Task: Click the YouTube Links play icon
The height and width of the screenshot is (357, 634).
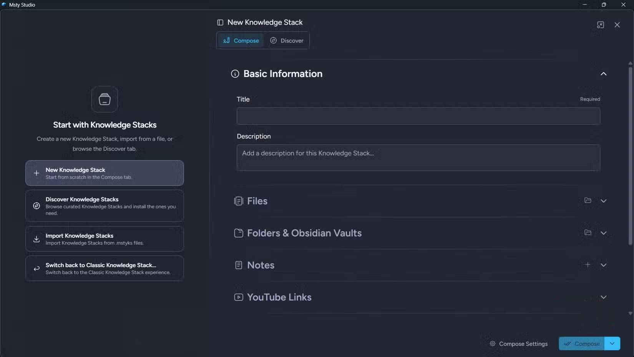Action: pyautogui.click(x=239, y=297)
